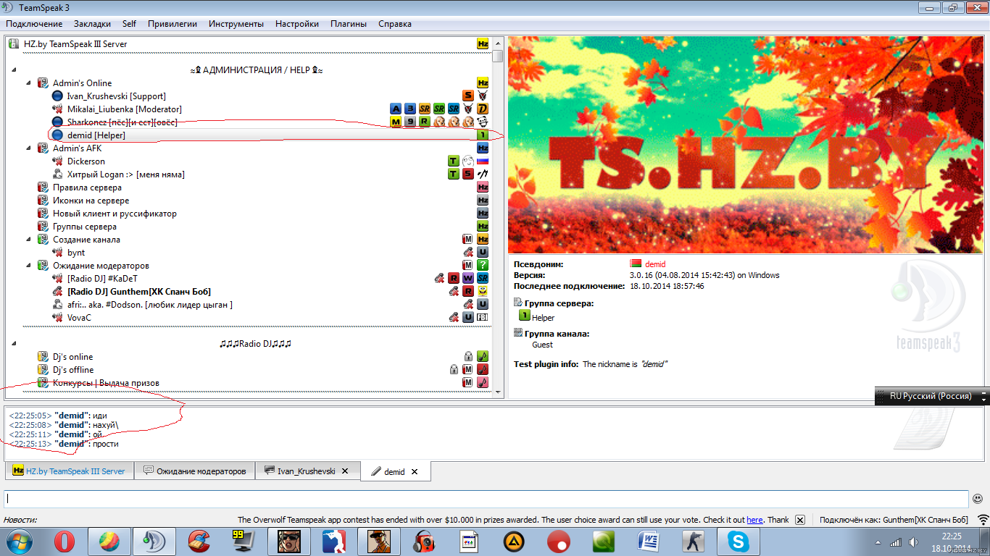990x556 pixels.
Task: Close the demid chat tab
Action: (415, 471)
